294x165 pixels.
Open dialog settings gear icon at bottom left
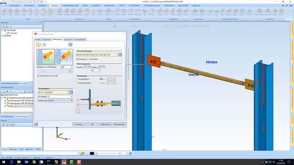pyautogui.click(x=36, y=124)
